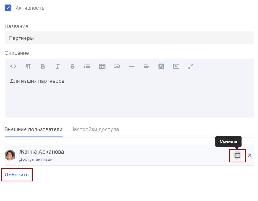Apply bold formatting in the editor
This screenshot has height=201, width=258.
[43, 67]
